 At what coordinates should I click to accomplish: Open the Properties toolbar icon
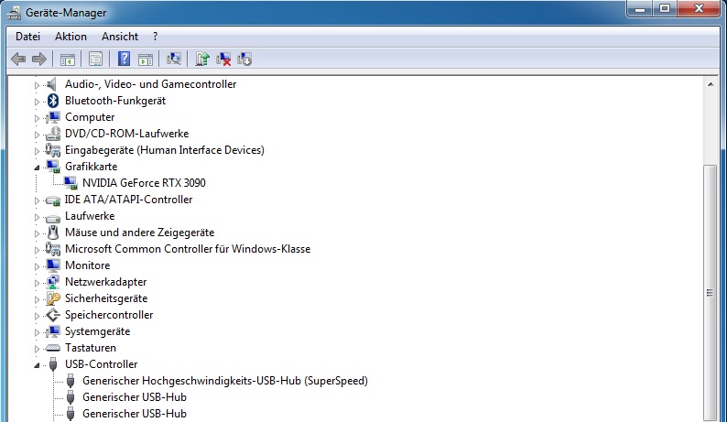95,59
